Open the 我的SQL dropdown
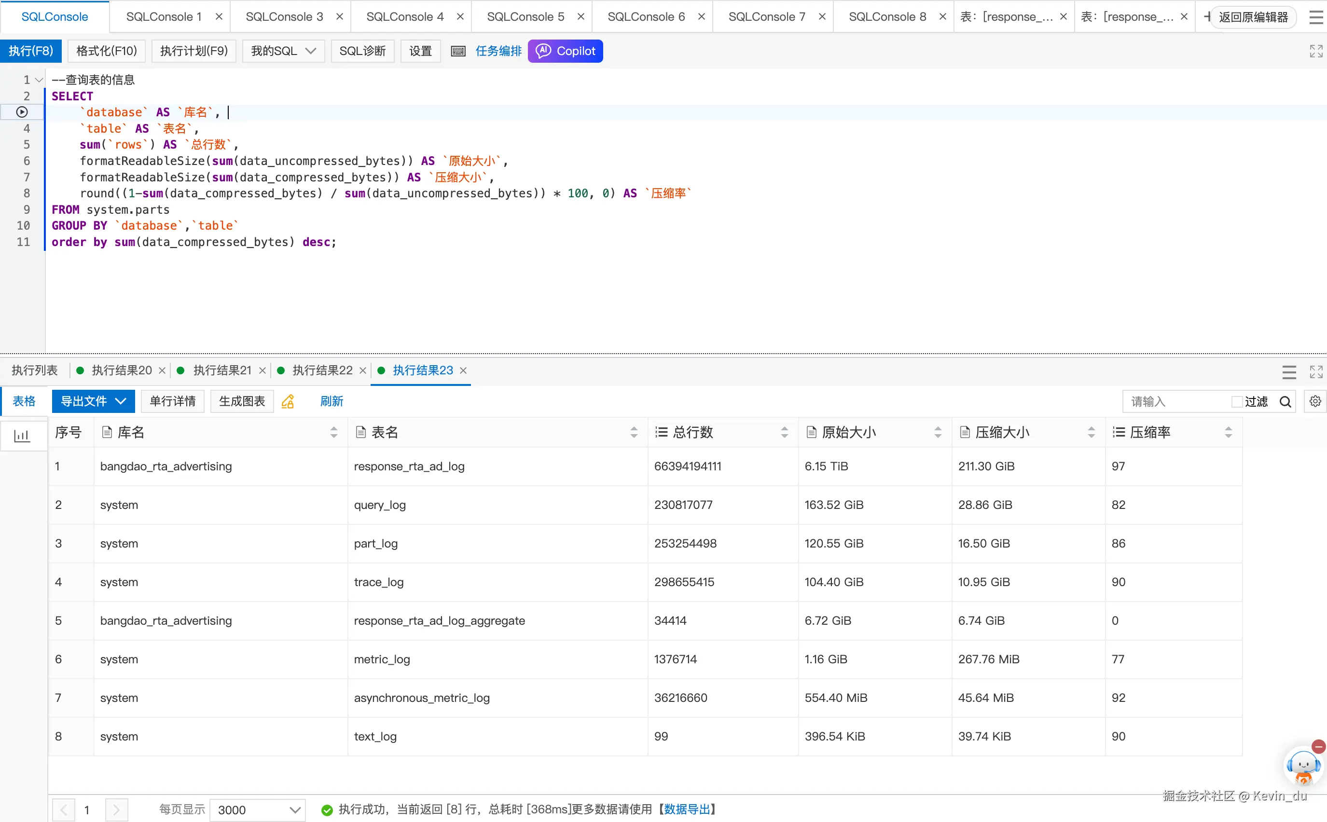 [283, 51]
